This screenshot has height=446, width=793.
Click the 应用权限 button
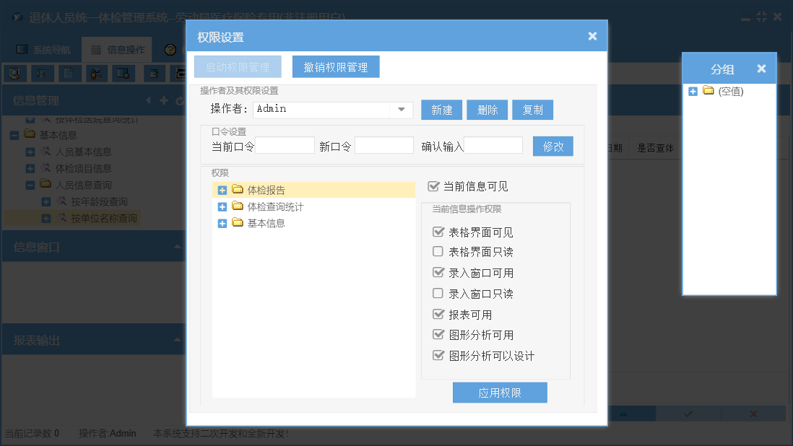pyautogui.click(x=500, y=393)
